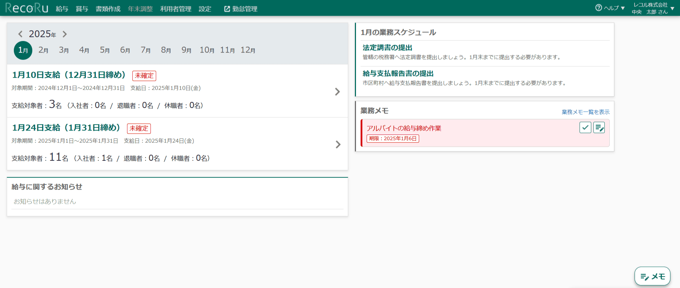Screen dimensions: 680x288
Task: Open the 給与 menu
Action: (62, 9)
